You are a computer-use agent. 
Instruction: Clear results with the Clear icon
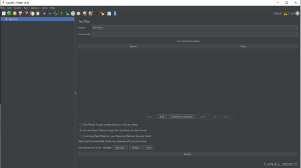click(x=85, y=13)
